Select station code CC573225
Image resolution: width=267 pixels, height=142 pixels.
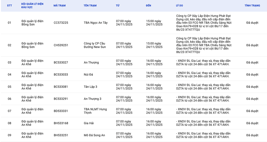tap(61, 23)
